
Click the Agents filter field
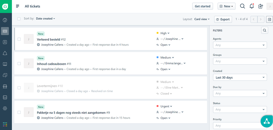(x=240, y=45)
